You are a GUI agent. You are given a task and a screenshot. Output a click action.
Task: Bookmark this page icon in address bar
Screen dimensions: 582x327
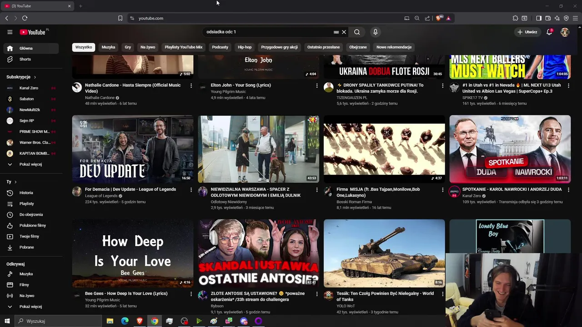click(x=120, y=18)
